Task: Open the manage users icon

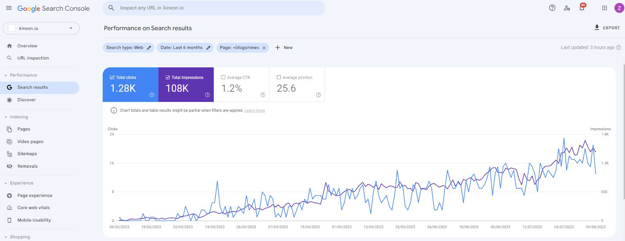Action: click(x=567, y=8)
